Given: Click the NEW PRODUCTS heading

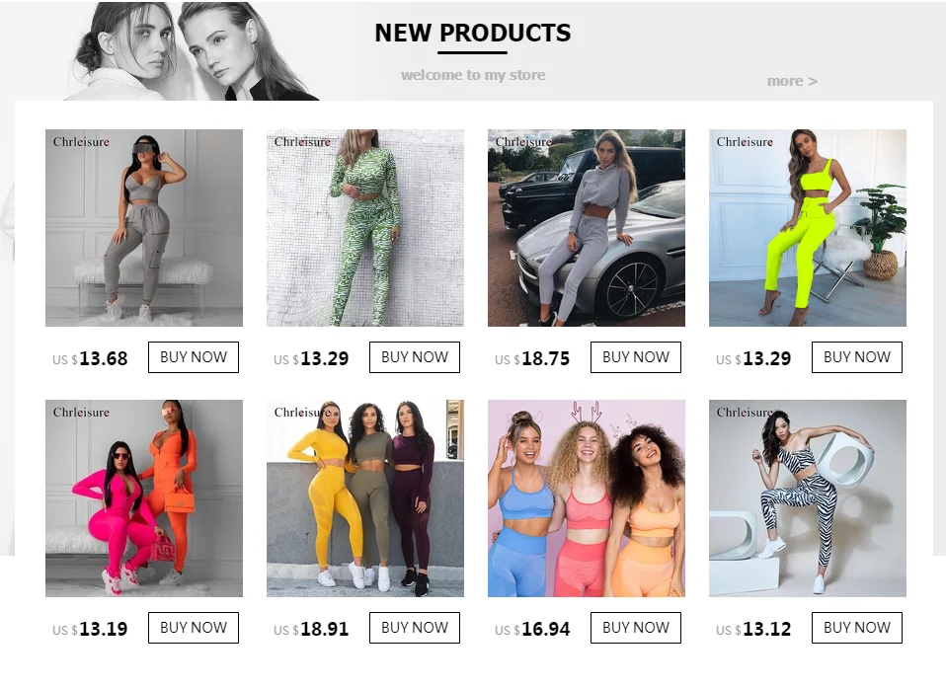Looking at the screenshot, I should pos(472,33).
